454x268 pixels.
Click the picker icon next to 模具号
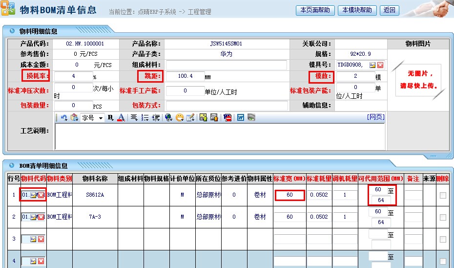tap(372, 65)
